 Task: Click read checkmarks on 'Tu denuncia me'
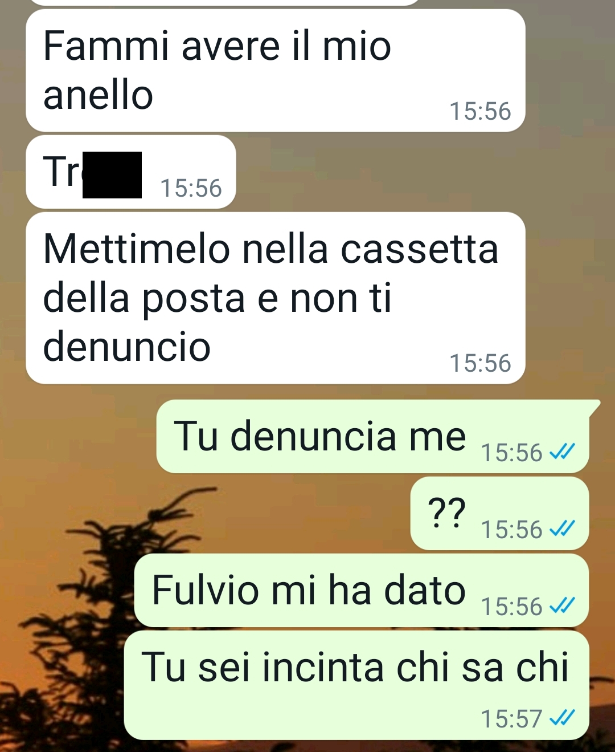562,453
